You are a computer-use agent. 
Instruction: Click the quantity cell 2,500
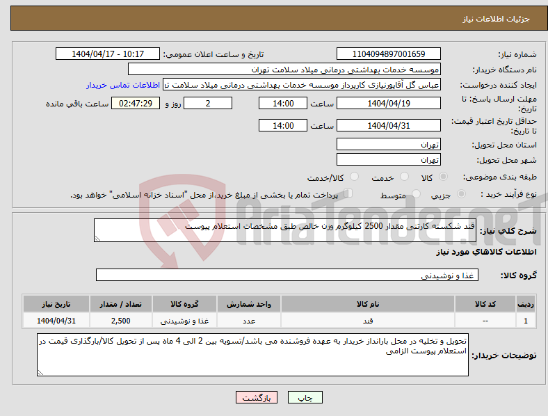[120, 321]
